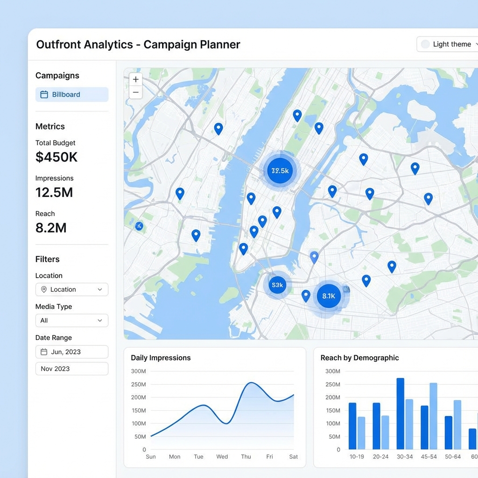Click the Nov 2023 end date field
The width and height of the screenshot is (478, 478).
click(72, 369)
